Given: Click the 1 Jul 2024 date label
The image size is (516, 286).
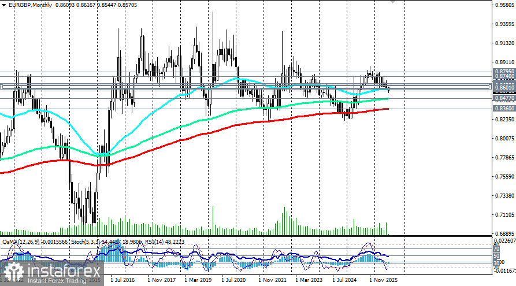Looking at the screenshot, I should 344,280.
